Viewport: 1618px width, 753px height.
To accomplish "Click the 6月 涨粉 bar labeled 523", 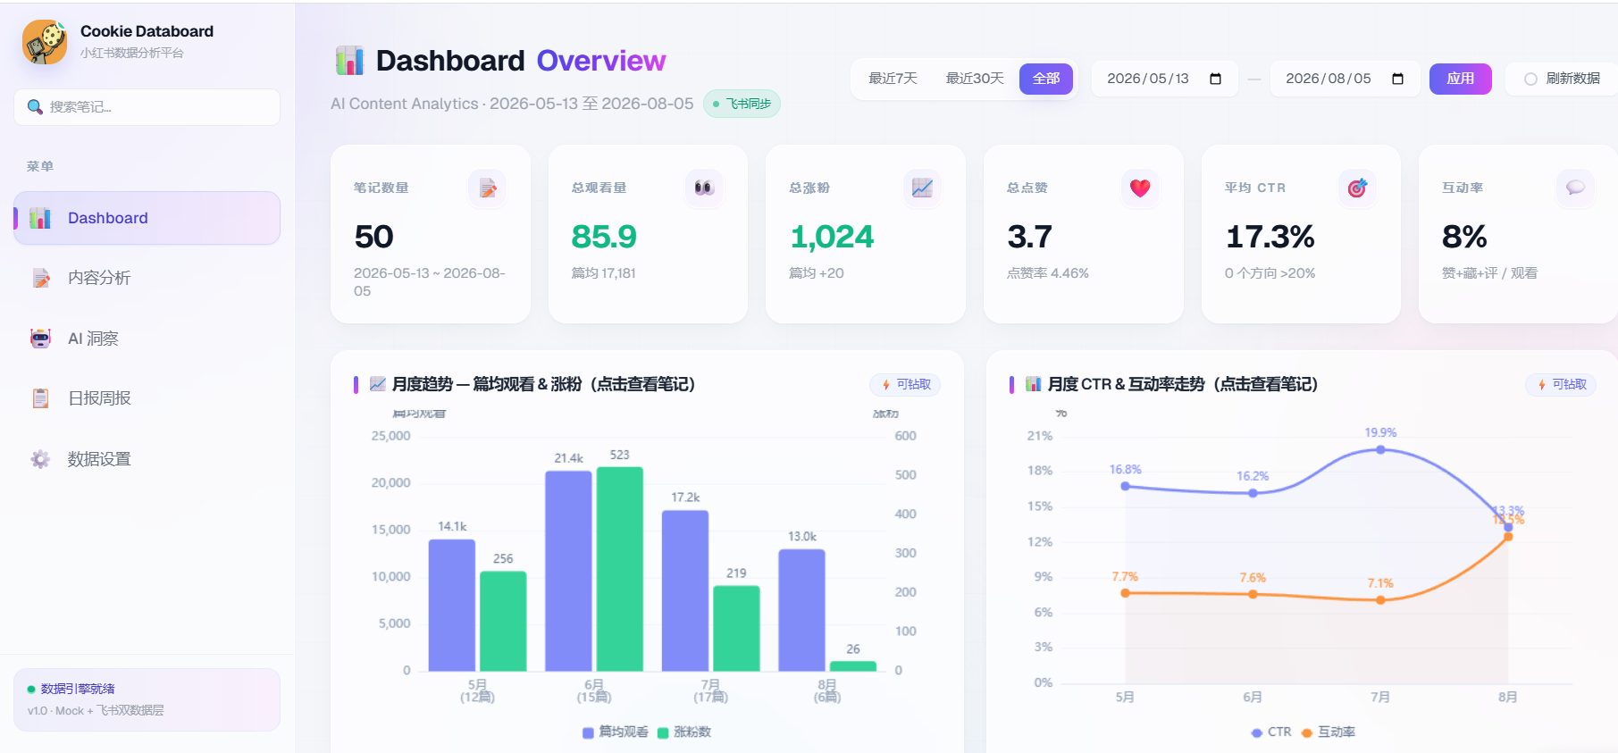I will click(620, 569).
